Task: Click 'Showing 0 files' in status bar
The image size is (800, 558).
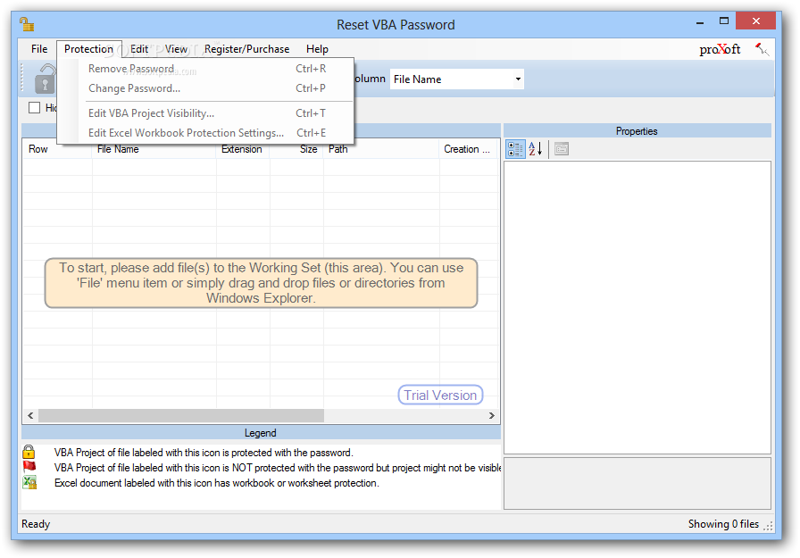Action: click(x=723, y=524)
